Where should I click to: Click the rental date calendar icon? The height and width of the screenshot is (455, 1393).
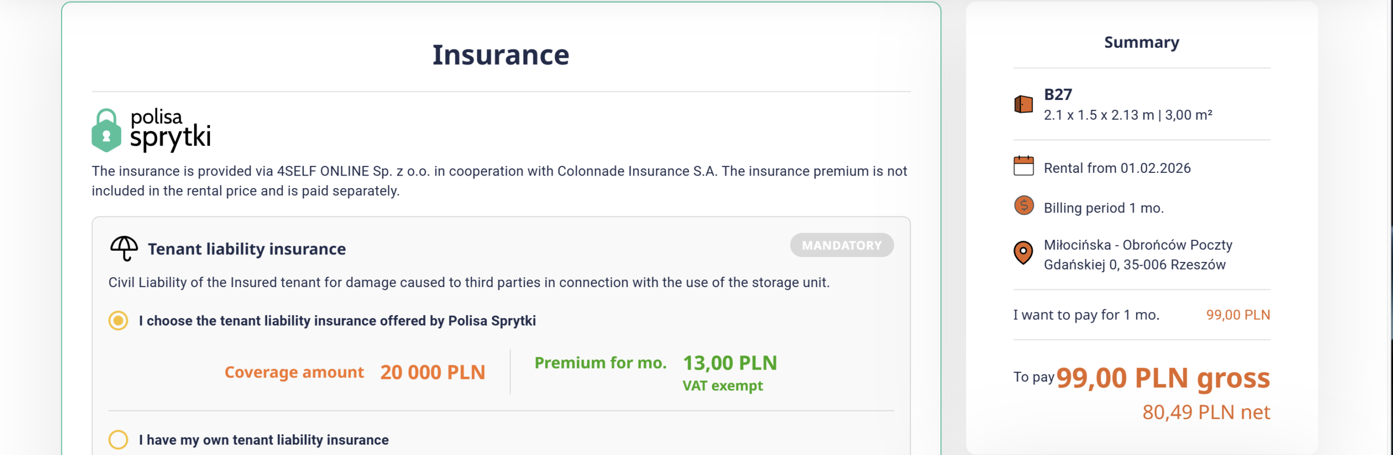click(1024, 166)
